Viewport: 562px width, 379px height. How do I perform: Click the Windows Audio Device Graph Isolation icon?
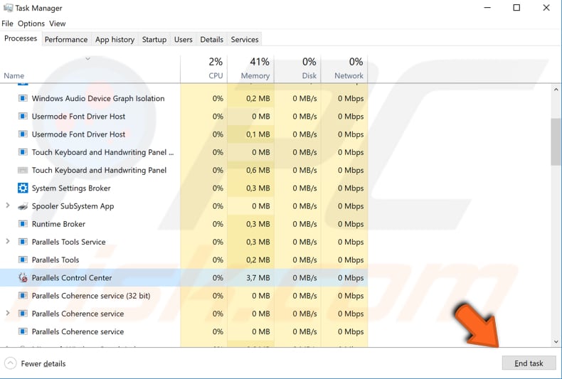pos(23,98)
